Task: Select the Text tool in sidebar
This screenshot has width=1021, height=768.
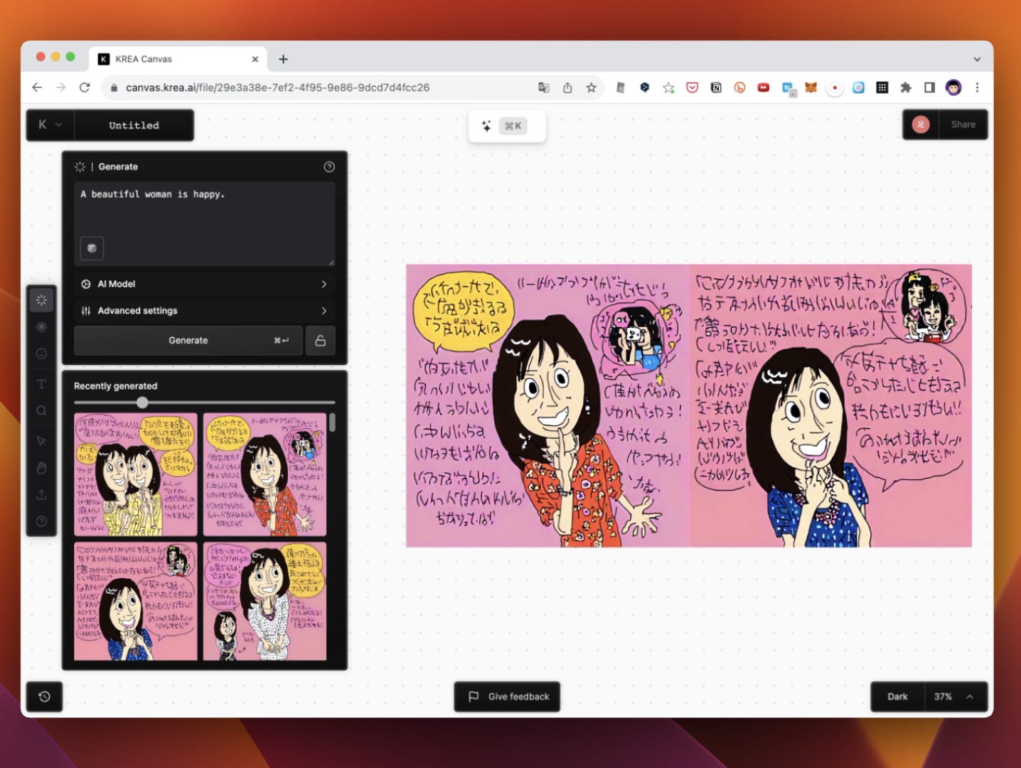Action: [41, 384]
